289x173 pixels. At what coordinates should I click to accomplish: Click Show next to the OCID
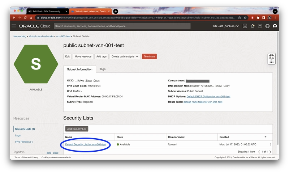point(89,80)
